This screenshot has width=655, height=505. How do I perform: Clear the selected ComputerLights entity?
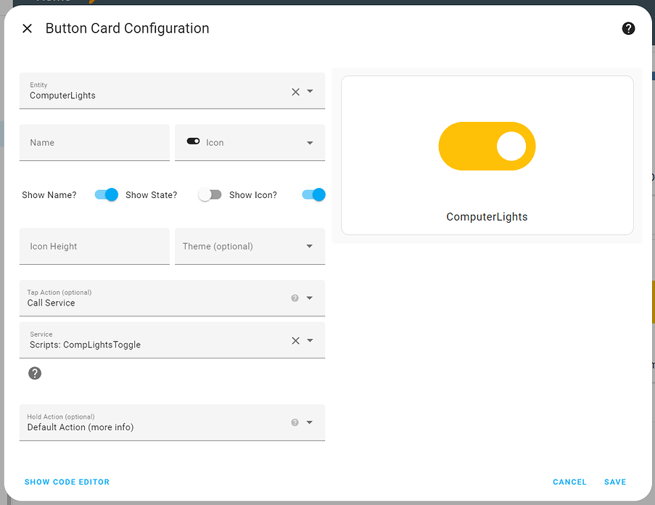[295, 92]
